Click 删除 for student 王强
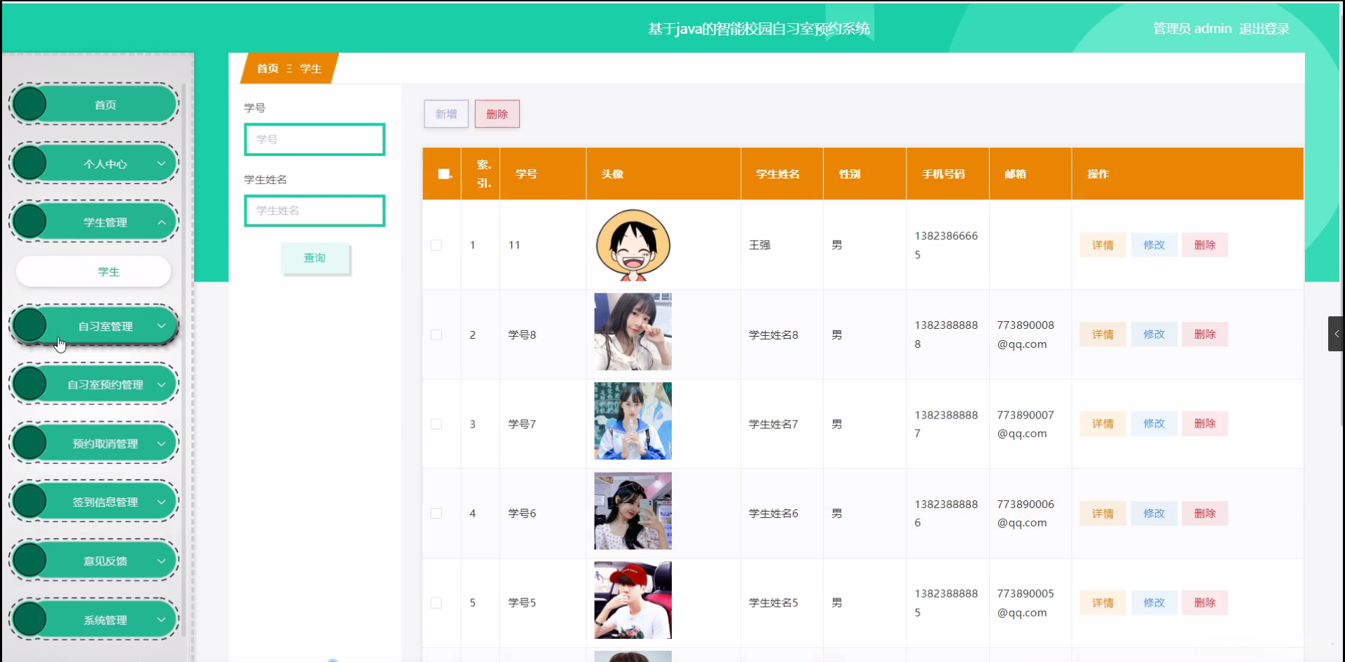 [x=1205, y=245]
